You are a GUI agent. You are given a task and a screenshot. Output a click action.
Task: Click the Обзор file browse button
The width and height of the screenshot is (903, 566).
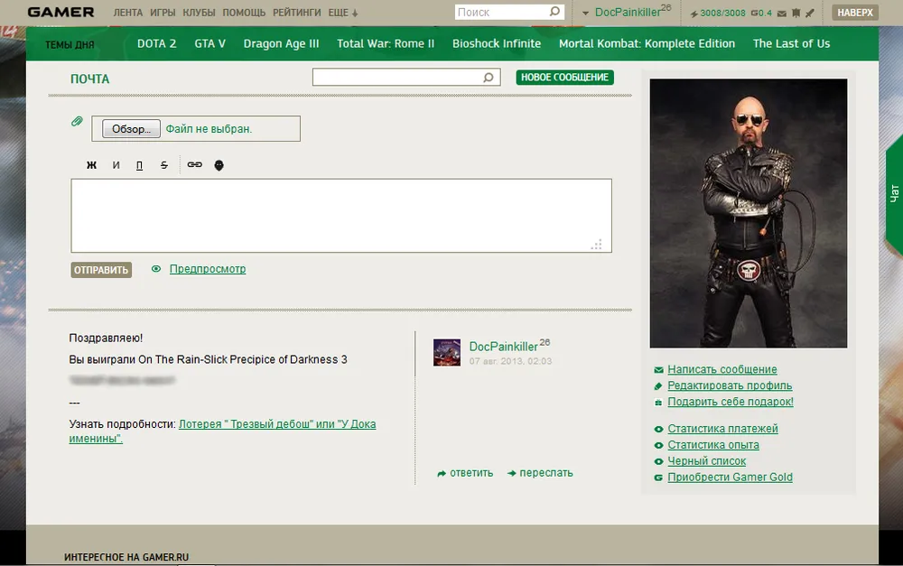pos(131,129)
